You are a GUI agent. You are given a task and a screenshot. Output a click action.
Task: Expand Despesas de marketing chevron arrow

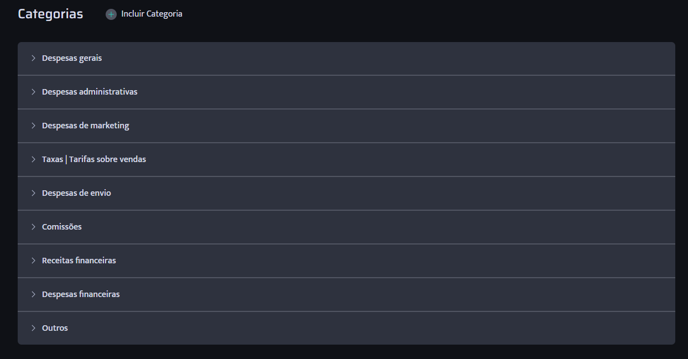[x=33, y=126]
